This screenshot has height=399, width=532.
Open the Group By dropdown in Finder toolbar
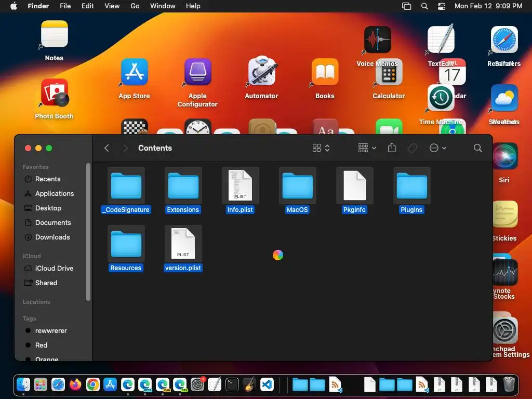click(367, 148)
